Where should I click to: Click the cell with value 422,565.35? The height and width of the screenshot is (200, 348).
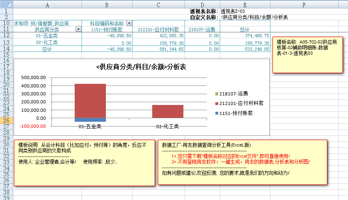(159, 36)
